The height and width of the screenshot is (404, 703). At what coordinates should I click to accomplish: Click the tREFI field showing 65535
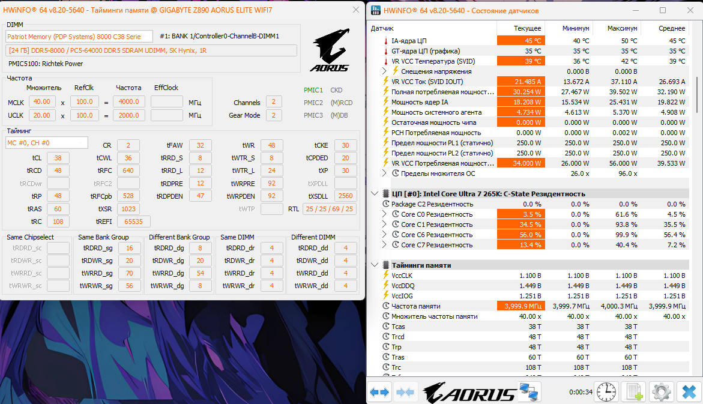(x=134, y=222)
